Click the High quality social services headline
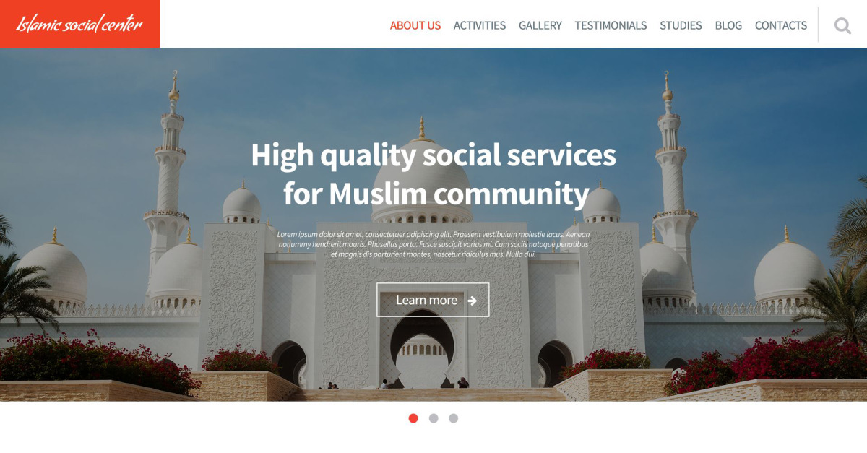 point(433,174)
